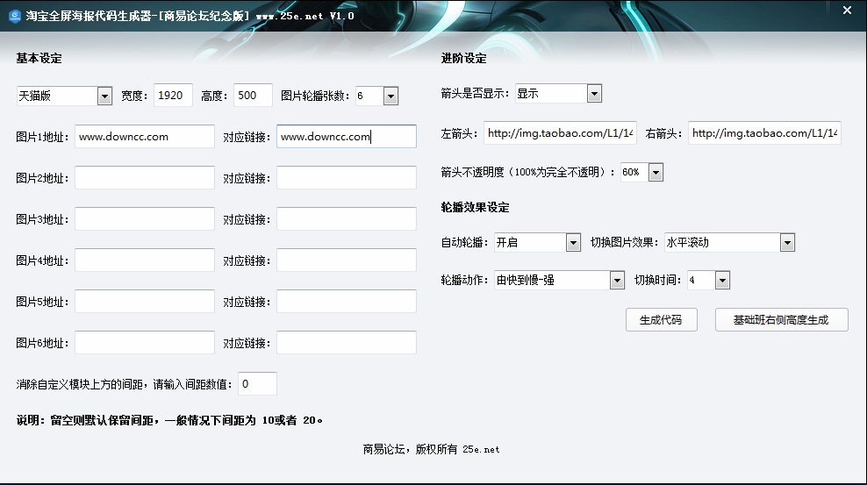
Task: Click the 右箭头 URL input field
Action: (x=764, y=133)
